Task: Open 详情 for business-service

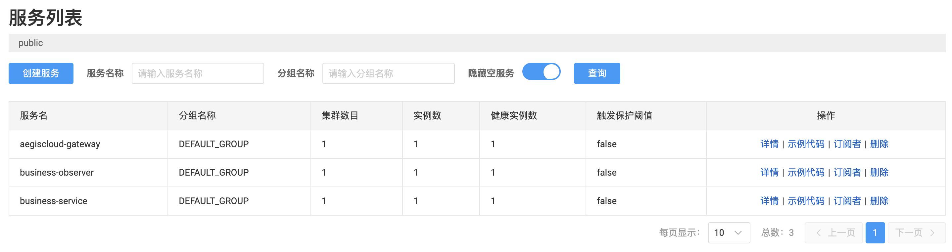Action: coord(769,201)
